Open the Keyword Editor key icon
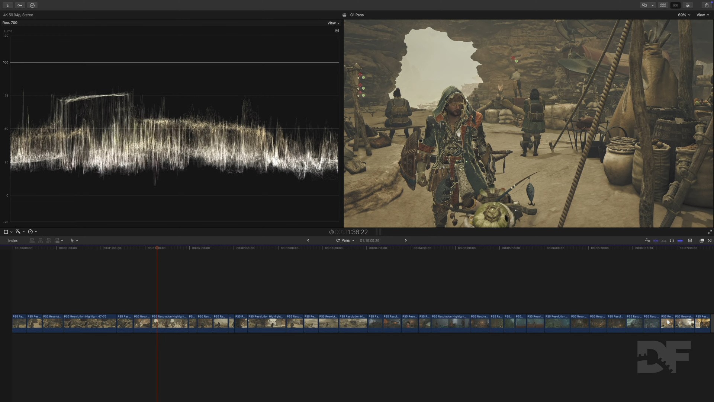Screen dimensions: 714x402 20,5
